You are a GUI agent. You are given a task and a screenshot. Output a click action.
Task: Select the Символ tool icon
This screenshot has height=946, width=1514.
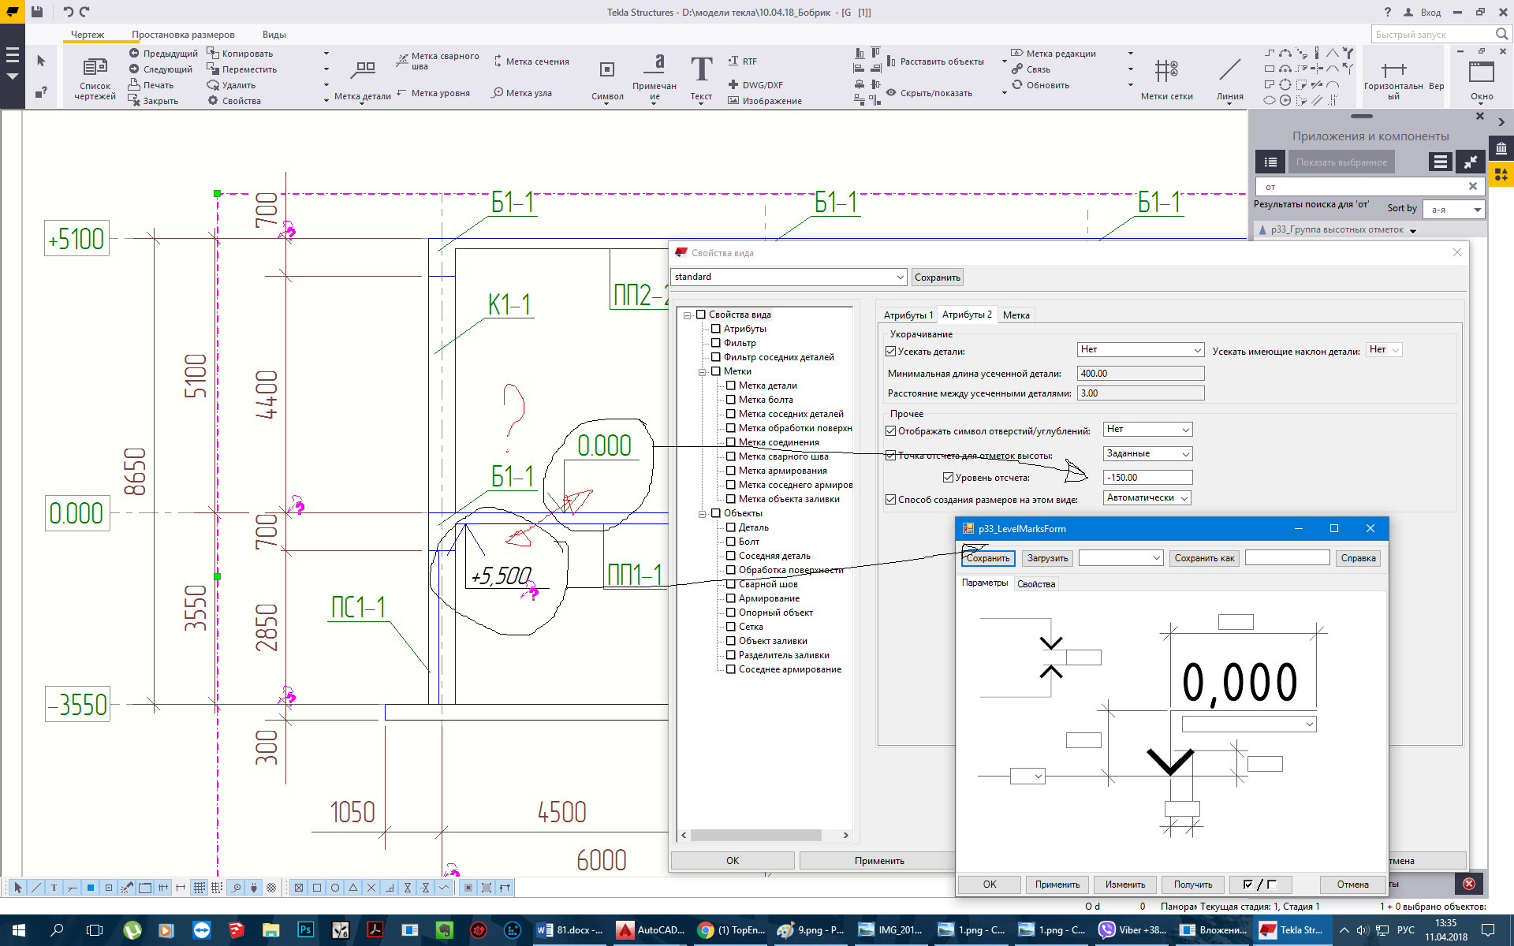pyautogui.click(x=606, y=70)
